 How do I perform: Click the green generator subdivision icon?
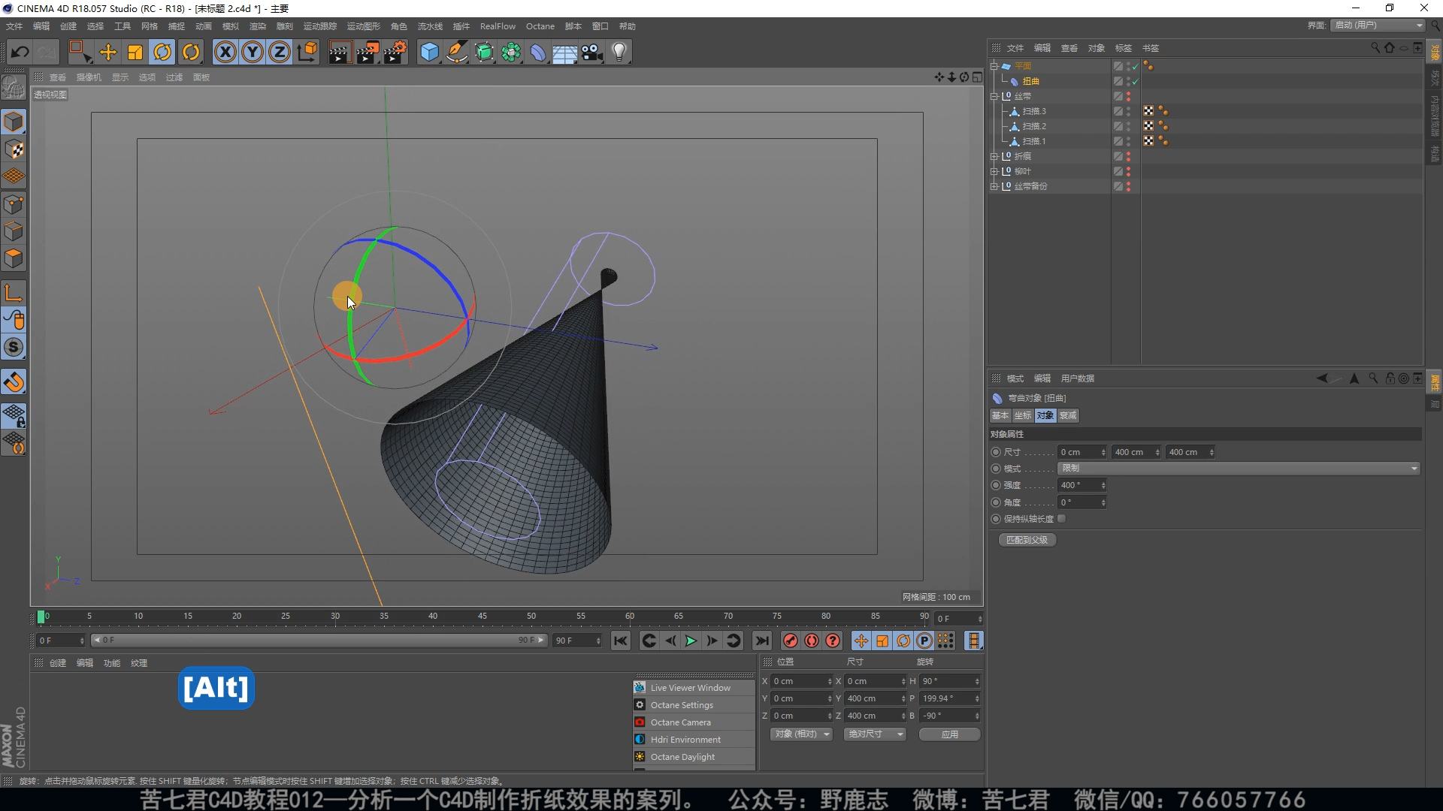pos(485,52)
